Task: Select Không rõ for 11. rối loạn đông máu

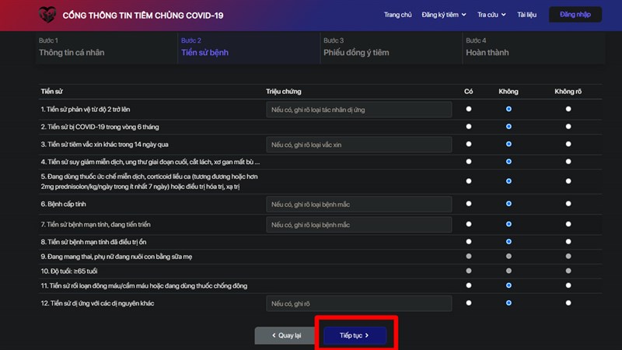Action: point(568,285)
